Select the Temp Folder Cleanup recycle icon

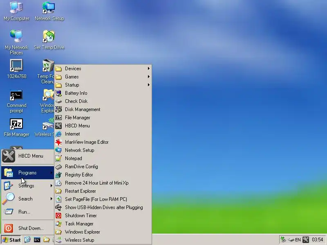[x=48, y=65]
